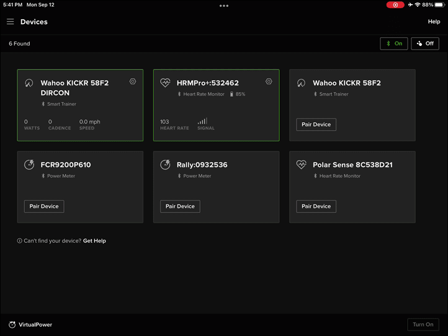Click the airplane mode icon in status bar
The width and height of the screenshot is (448, 336).
tap(410, 5)
